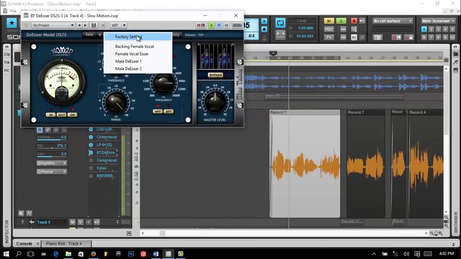Open the No Preset dropdown

point(53,25)
